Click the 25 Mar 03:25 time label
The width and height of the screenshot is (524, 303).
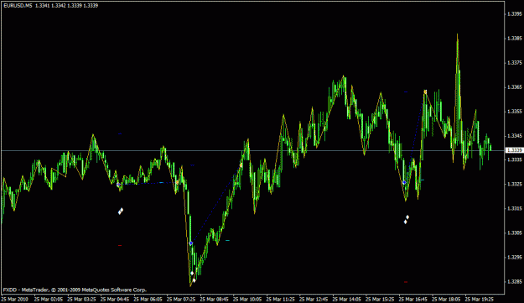81,300
